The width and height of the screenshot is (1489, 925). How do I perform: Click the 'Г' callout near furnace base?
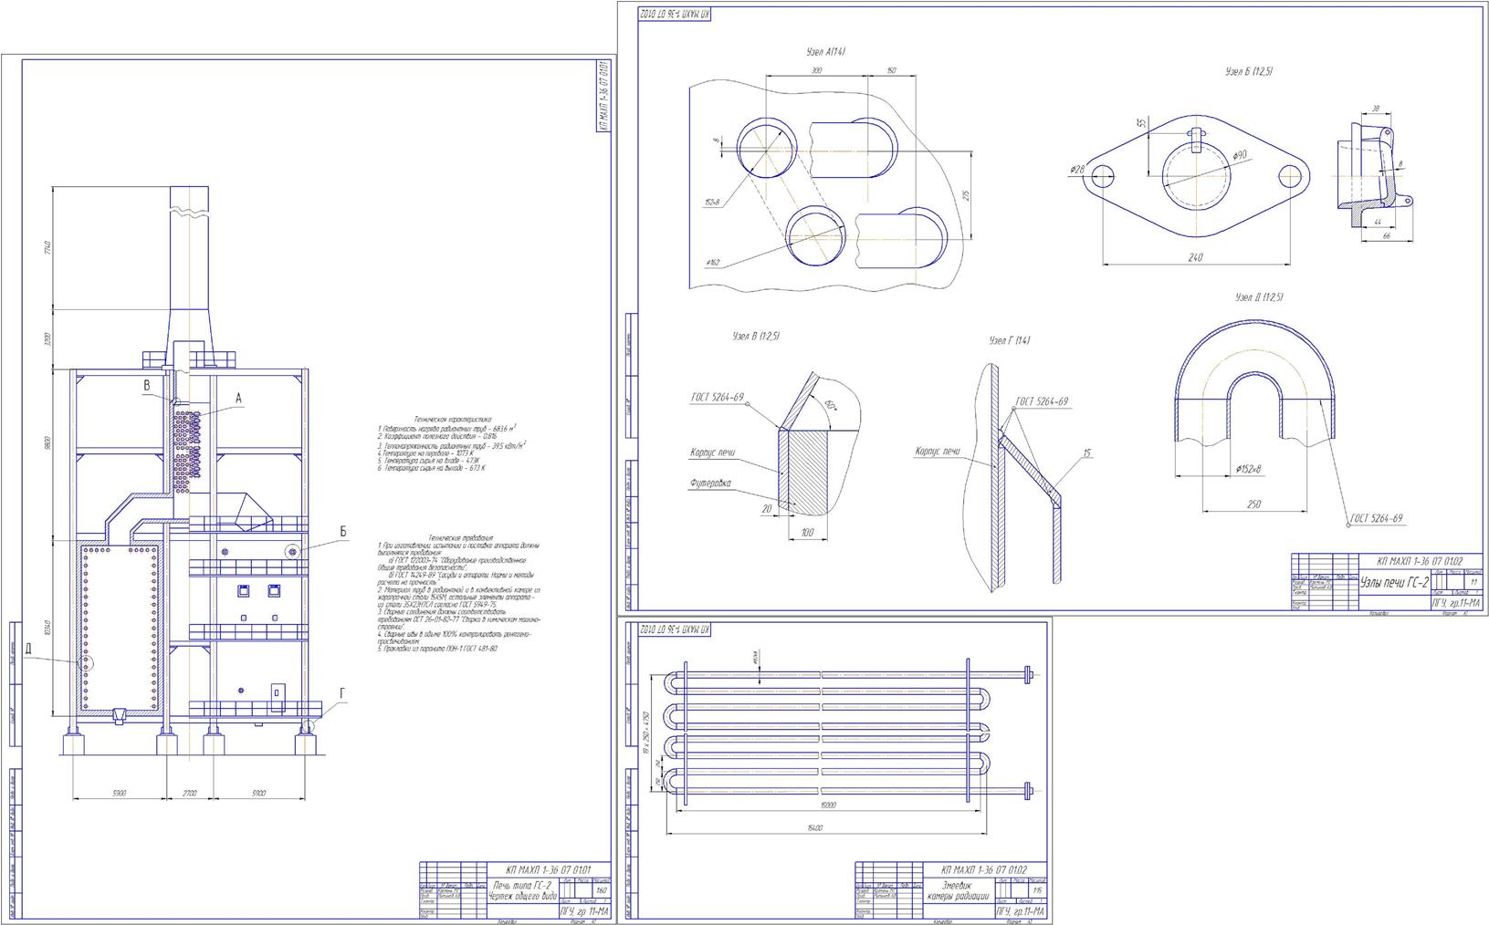click(342, 694)
